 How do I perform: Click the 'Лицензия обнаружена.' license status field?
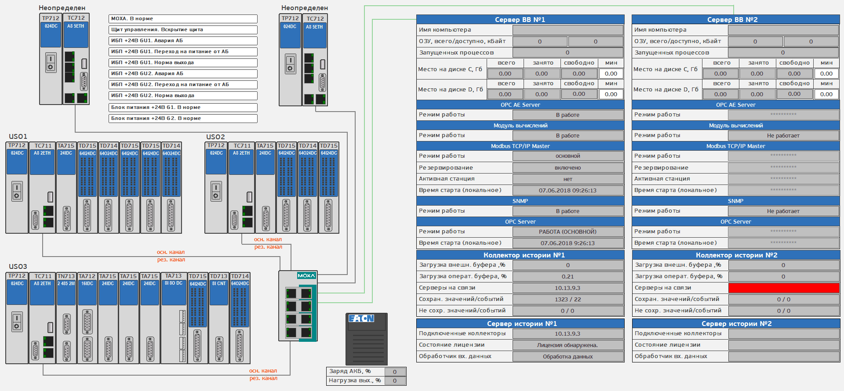click(x=568, y=345)
